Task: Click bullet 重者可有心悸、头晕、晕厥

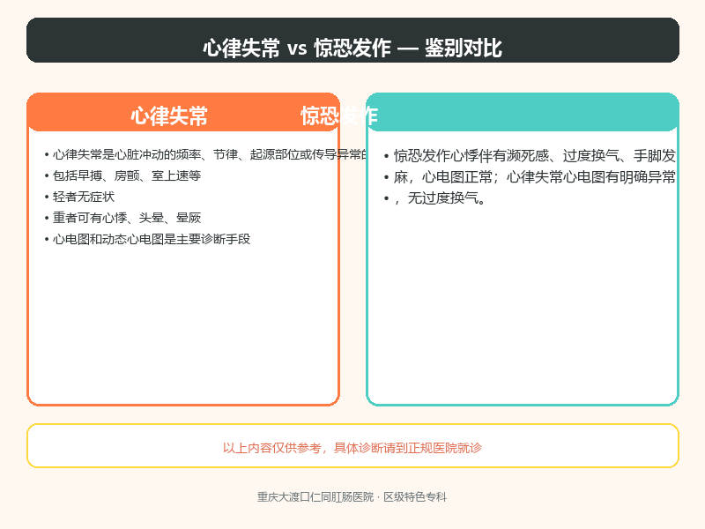Action: 122,218
